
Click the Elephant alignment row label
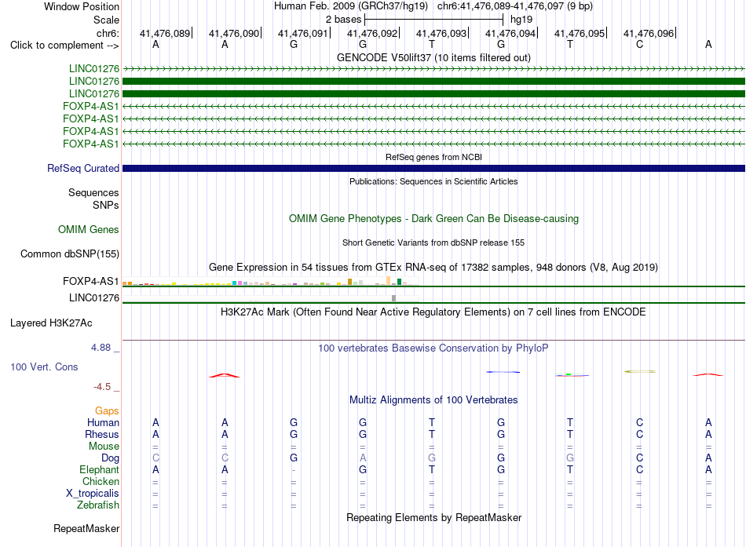pyautogui.click(x=99, y=469)
